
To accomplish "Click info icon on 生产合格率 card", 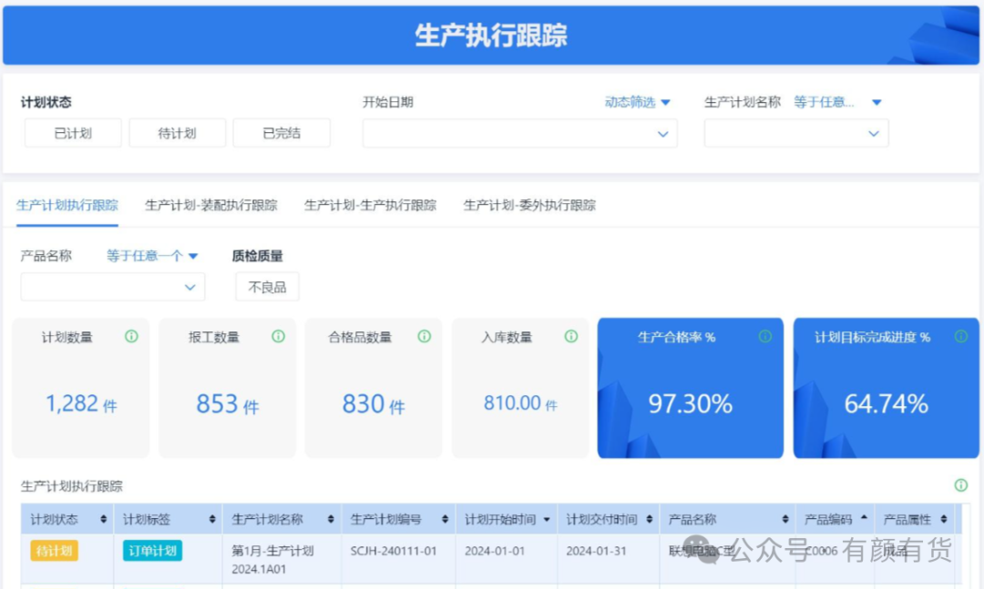I will (765, 337).
